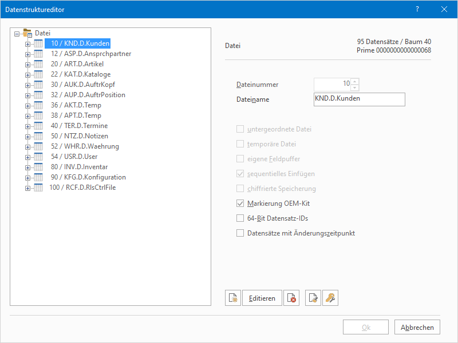The width and height of the screenshot is (458, 343).
Task: Click table icon beside 54 / USR.D.User
Action: pyautogui.click(x=38, y=157)
